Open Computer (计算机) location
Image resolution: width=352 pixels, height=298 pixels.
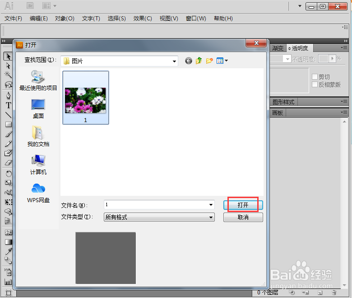tap(38, 165)
